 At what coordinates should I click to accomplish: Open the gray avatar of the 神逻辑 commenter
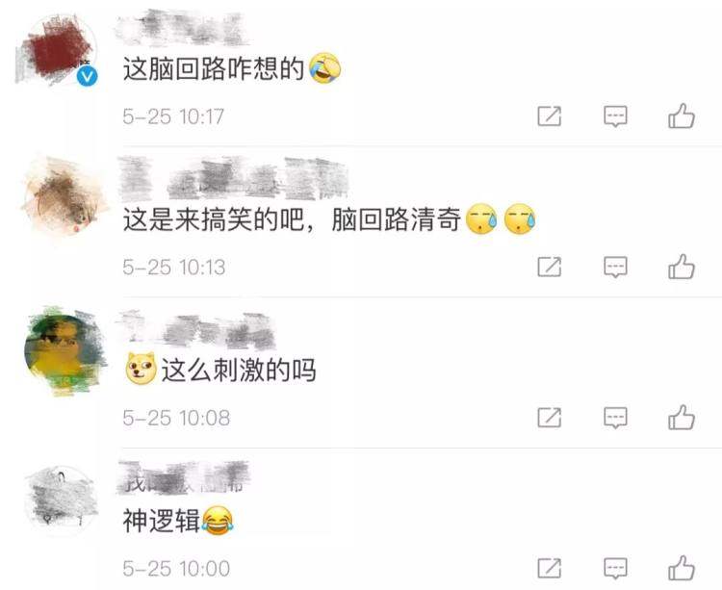[x=62, y=500]
